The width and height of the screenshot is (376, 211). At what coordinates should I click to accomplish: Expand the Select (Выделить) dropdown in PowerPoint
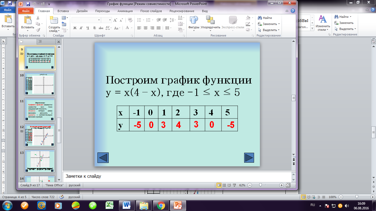(279, 30)
